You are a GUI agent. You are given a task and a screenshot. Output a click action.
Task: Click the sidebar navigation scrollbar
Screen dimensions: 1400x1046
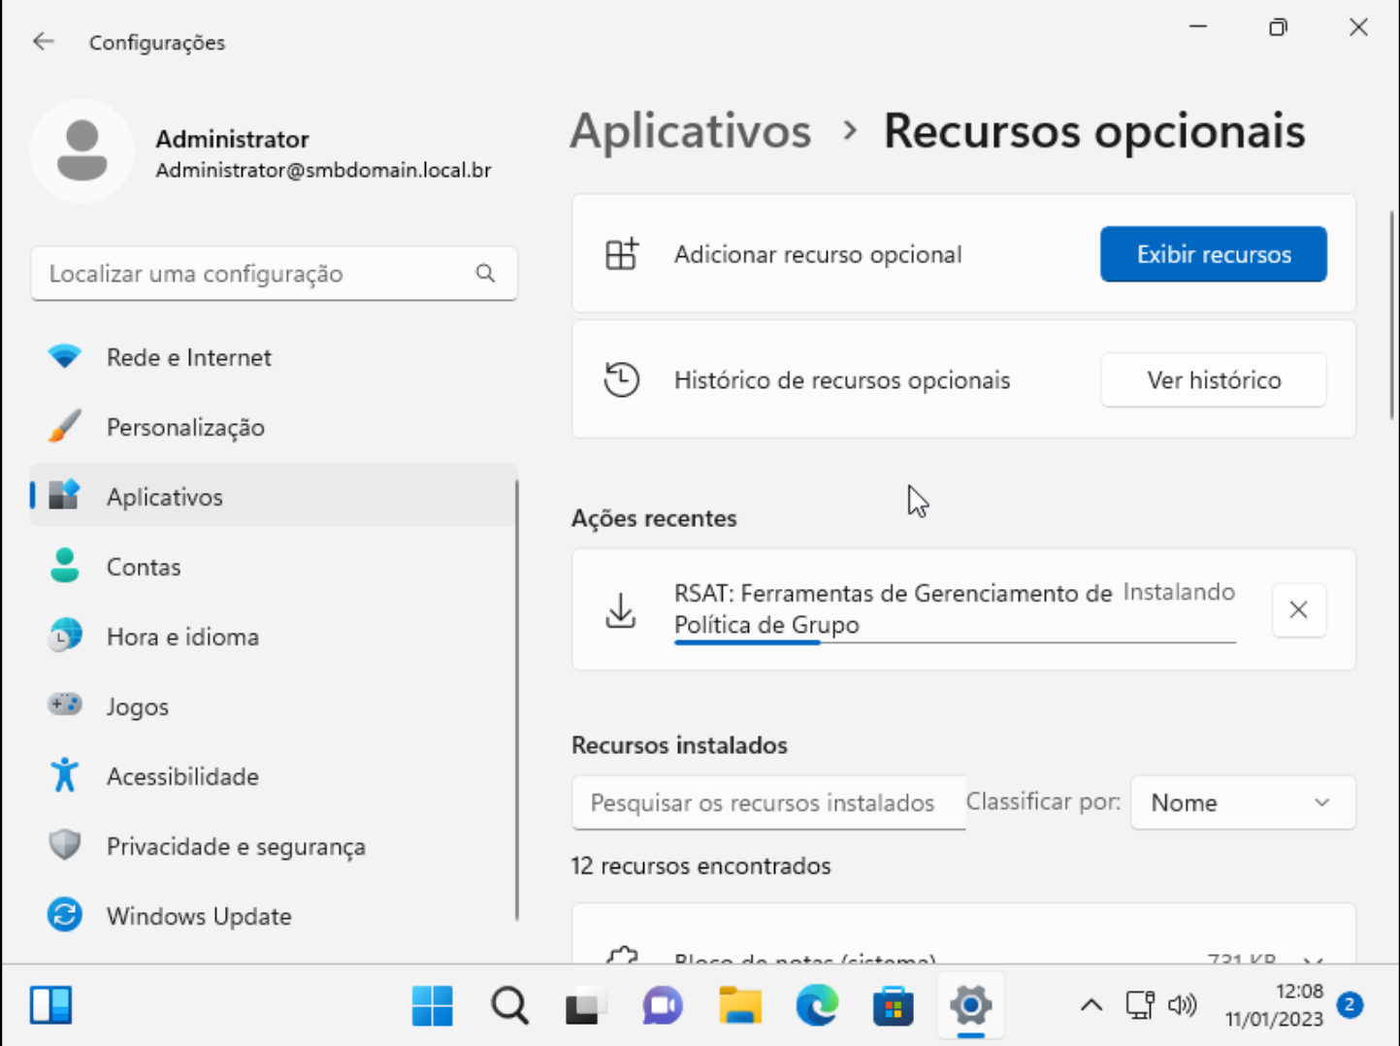click(x=517, y=699)
